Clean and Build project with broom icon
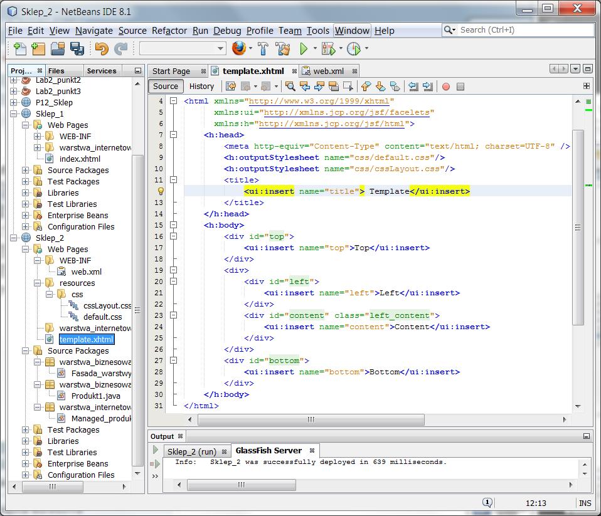 tap(283, 49)
